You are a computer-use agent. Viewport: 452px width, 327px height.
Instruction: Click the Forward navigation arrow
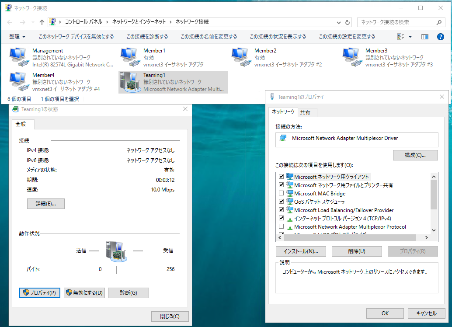pos(22,22)
